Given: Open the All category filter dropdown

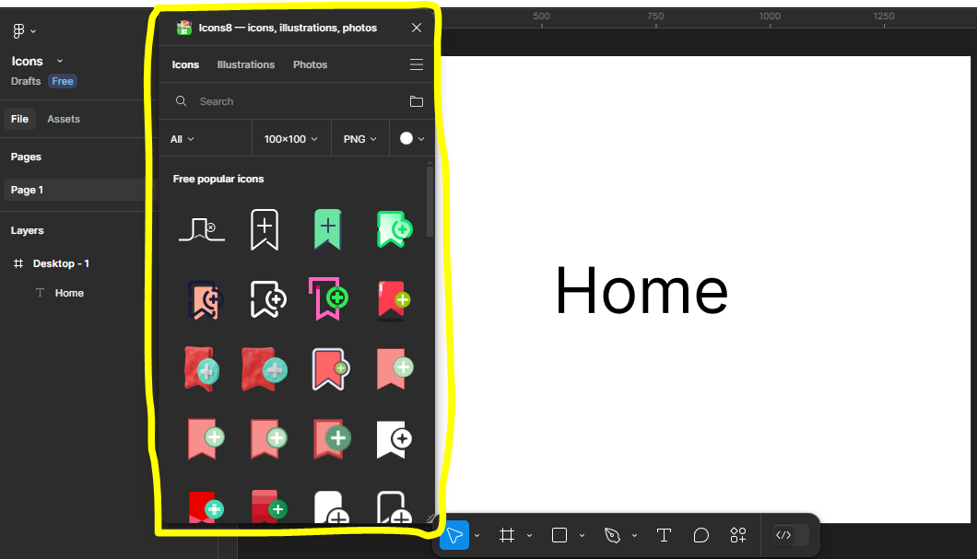Looking at the screenshot, I should [181, 138].
